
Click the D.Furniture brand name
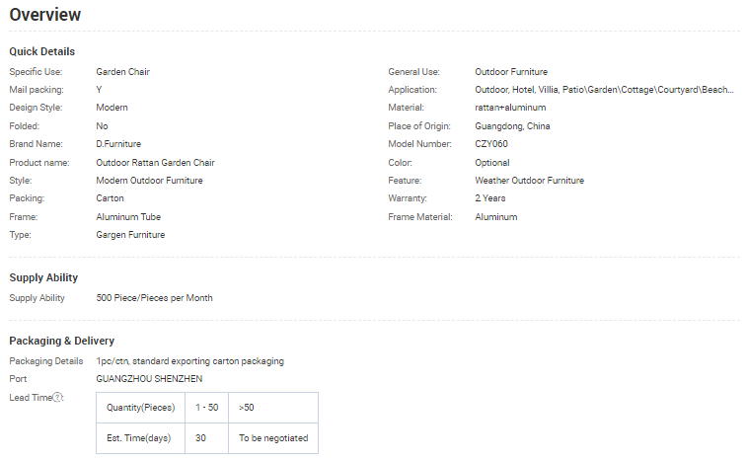(118, 144)
